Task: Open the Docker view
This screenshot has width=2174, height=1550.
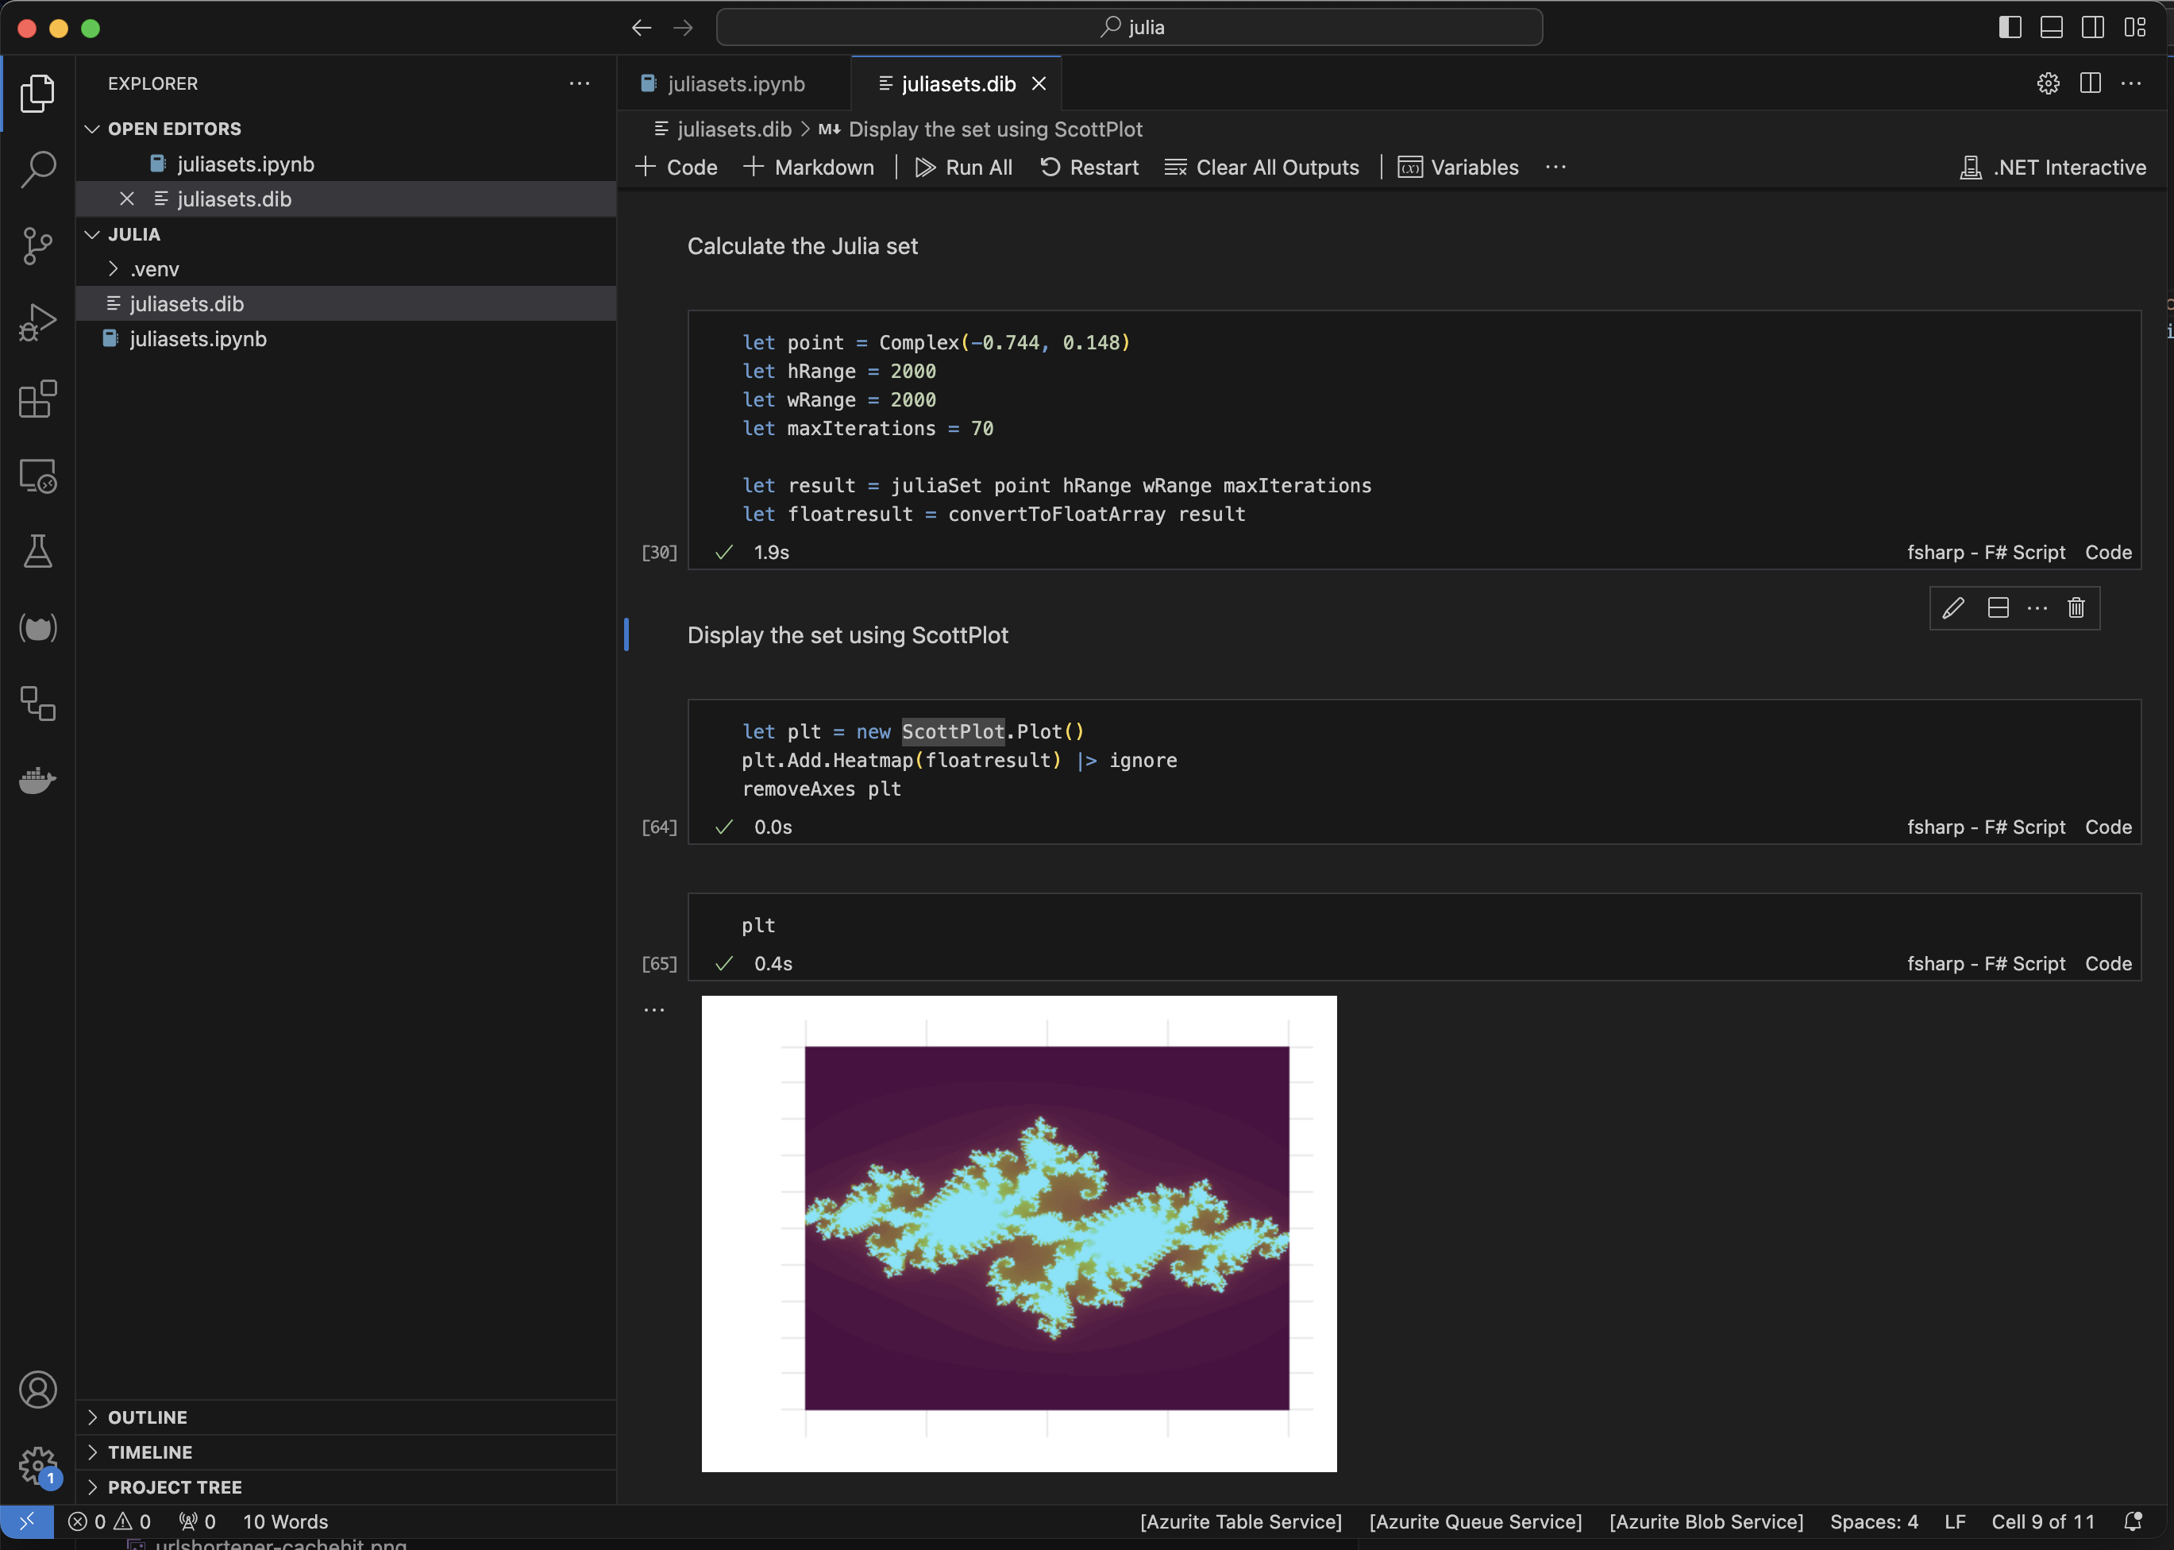Action: click(x=37, y=780)
